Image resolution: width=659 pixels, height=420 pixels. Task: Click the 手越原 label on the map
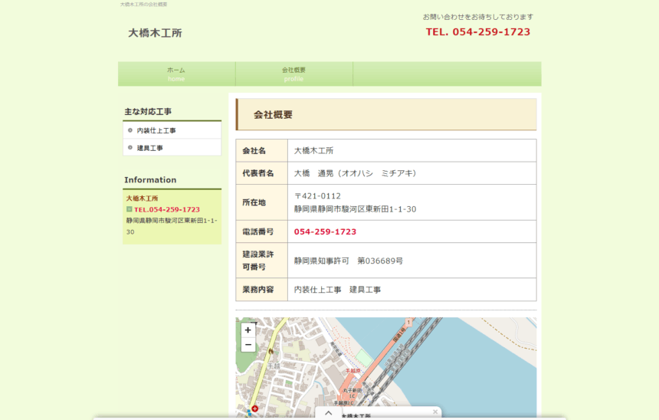[353, 370]
